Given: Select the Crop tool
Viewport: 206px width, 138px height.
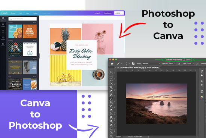Looking at the screenshot, I should [111, 87].
